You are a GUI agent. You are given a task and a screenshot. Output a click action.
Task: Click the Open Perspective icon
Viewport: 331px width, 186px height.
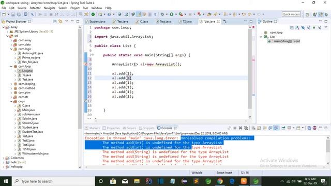pyautogui.click(x=307, y=14)
